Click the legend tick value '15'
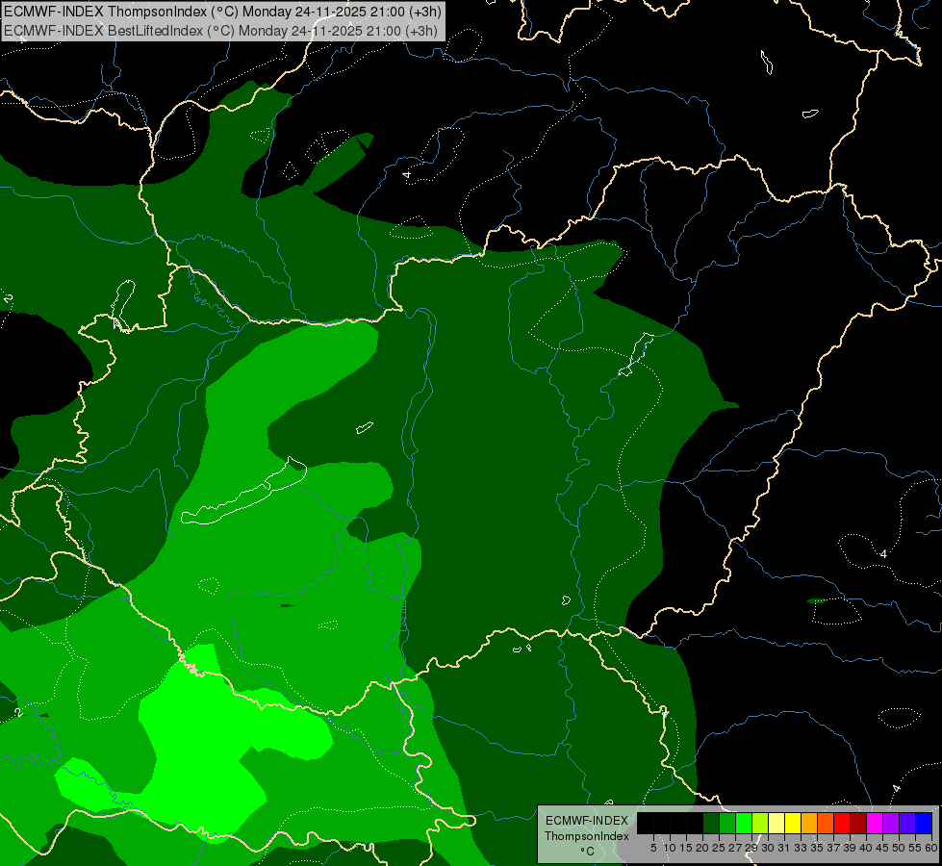 pos(686,848)
